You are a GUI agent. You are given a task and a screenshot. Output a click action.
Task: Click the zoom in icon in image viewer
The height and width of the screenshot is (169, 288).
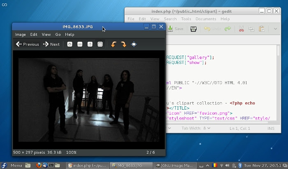click(x=70, y=44)
